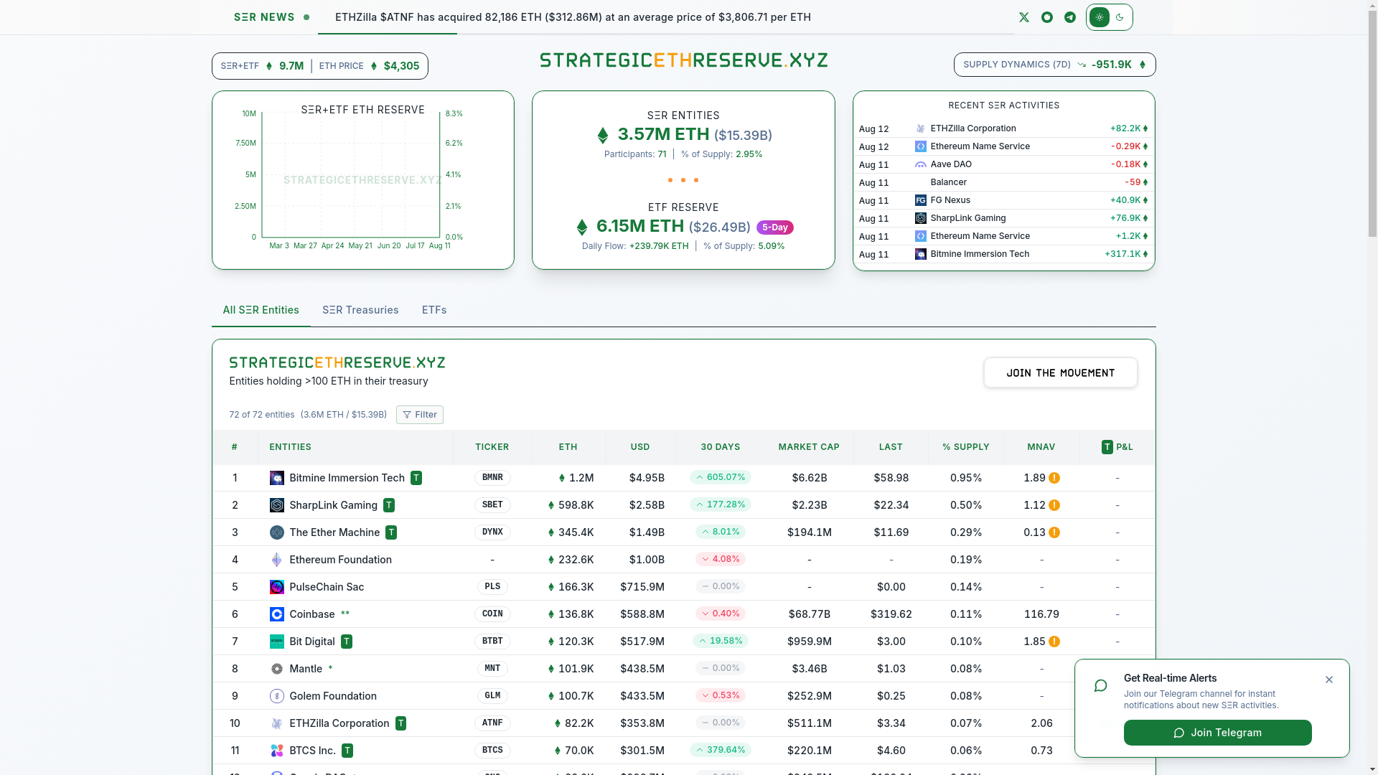Click the MNAV warning icon for 1.89
1378x775 pixels.
pos(1054,478)
